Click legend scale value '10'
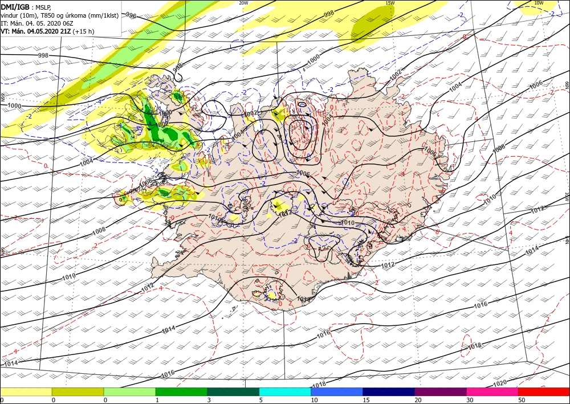 [x=314, y=400]
